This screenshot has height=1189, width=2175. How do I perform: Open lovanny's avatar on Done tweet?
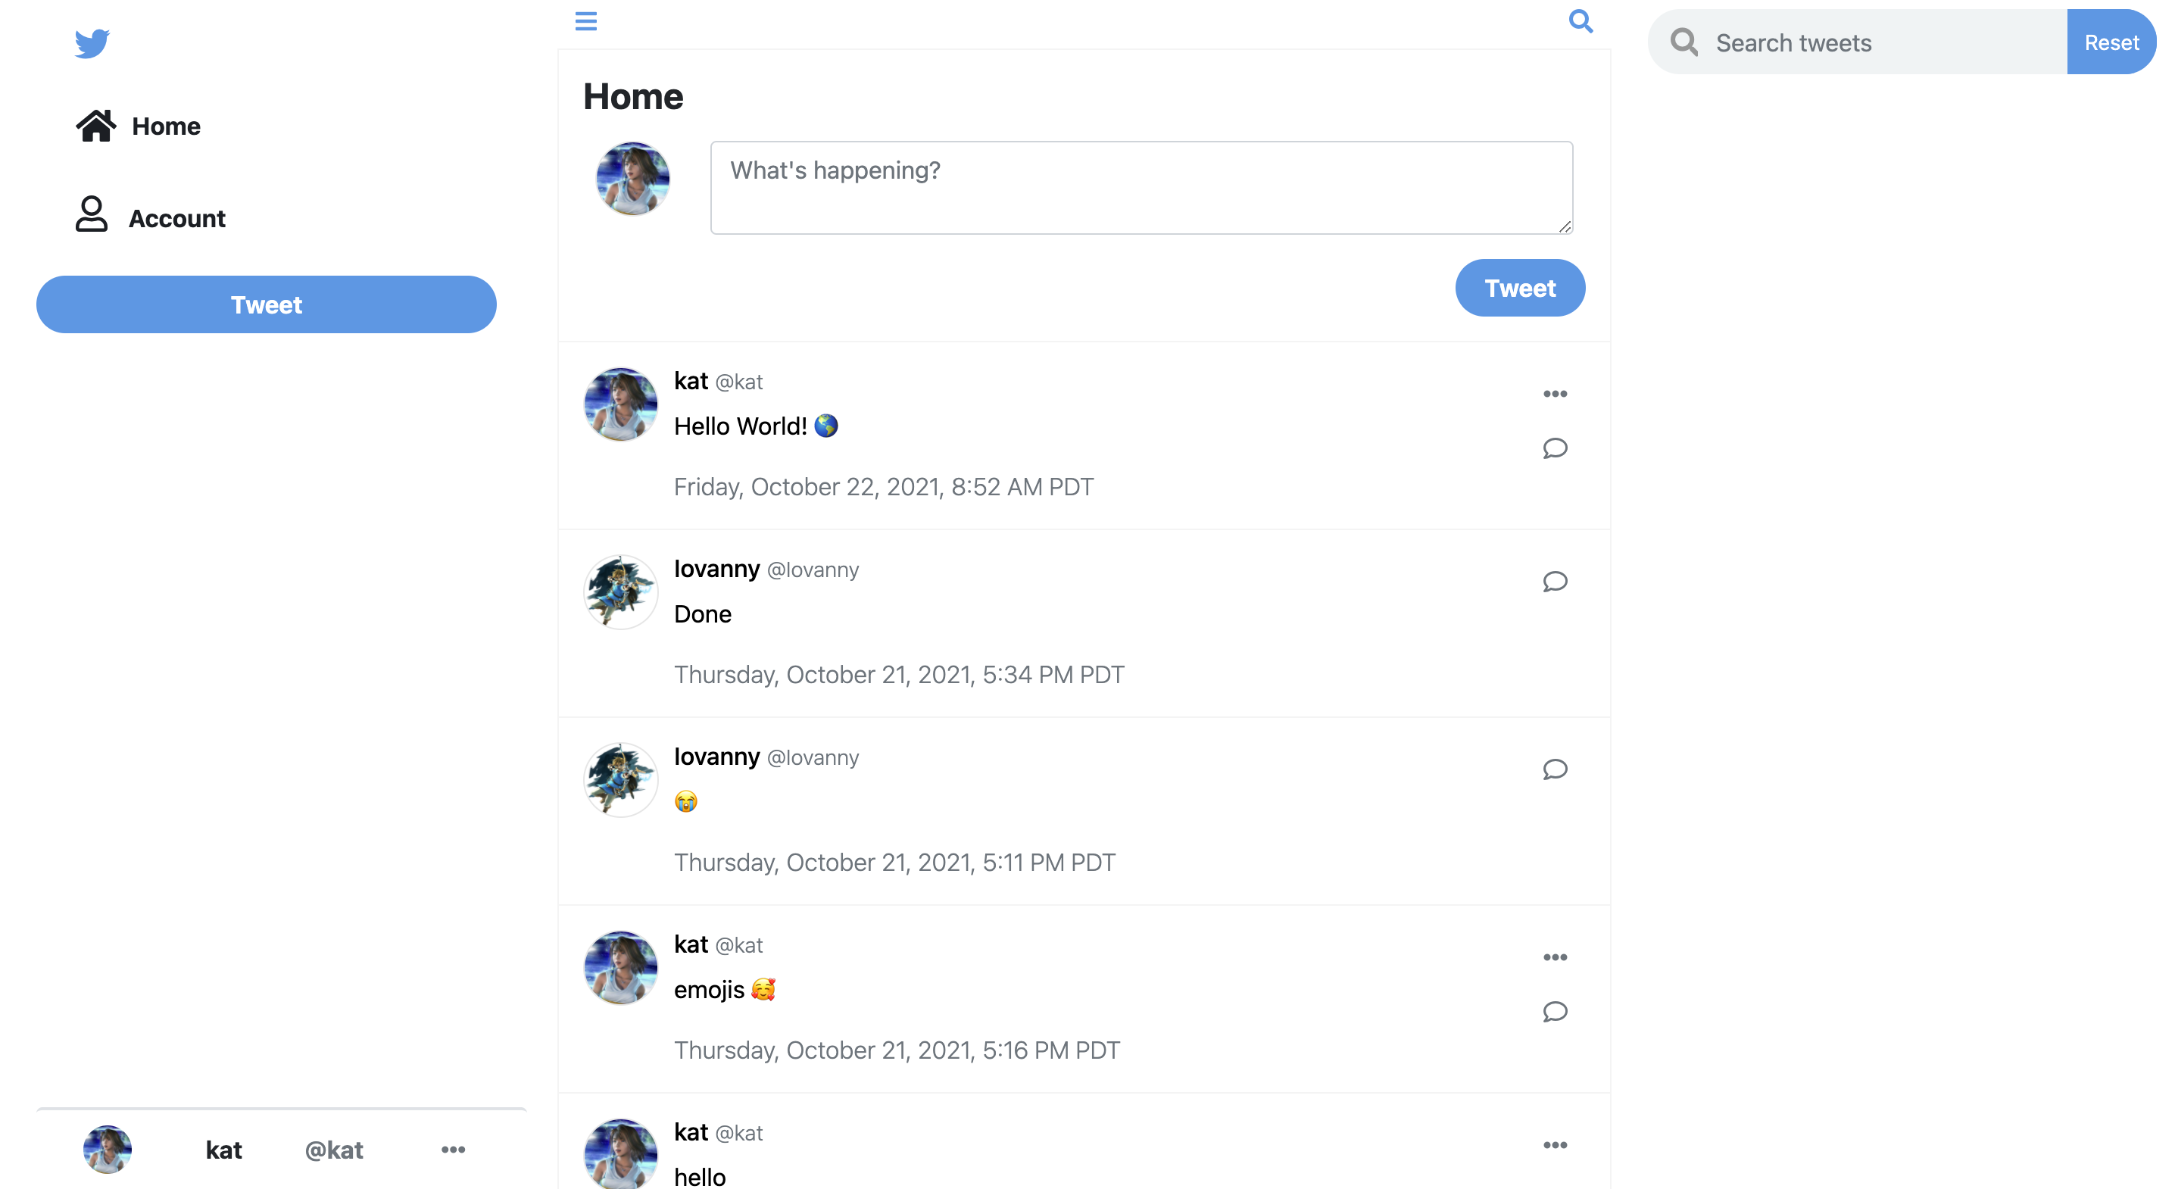[620, 592]
